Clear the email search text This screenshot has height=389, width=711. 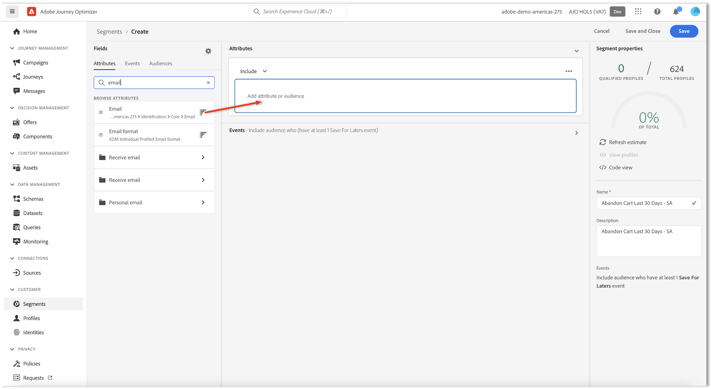click(x=208, y=83)
